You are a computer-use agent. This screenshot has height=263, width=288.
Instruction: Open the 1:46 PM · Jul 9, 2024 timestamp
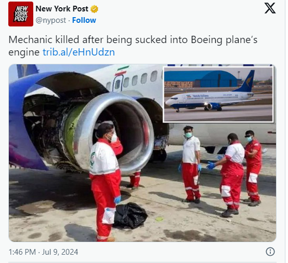tap(43, 252)
